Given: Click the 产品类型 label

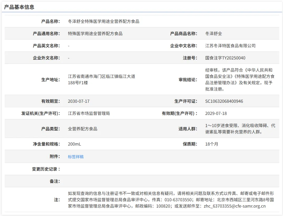Looking at the screenshot, I should point(51,129).
